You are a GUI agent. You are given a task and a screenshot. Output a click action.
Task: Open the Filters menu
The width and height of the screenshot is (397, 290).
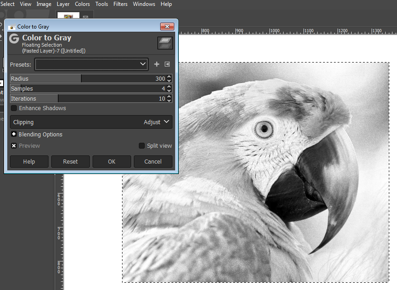(x=120, y=4)
